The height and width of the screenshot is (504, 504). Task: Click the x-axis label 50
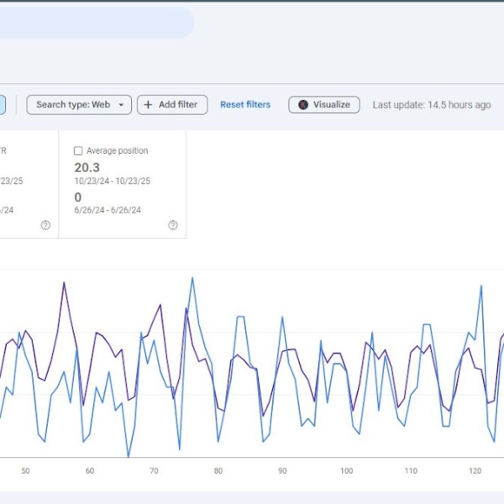pyautogui.click(x=25, y=471)
